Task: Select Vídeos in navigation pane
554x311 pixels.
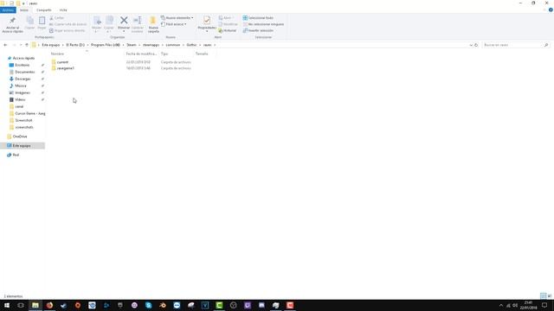Action: tap(20, 100)
